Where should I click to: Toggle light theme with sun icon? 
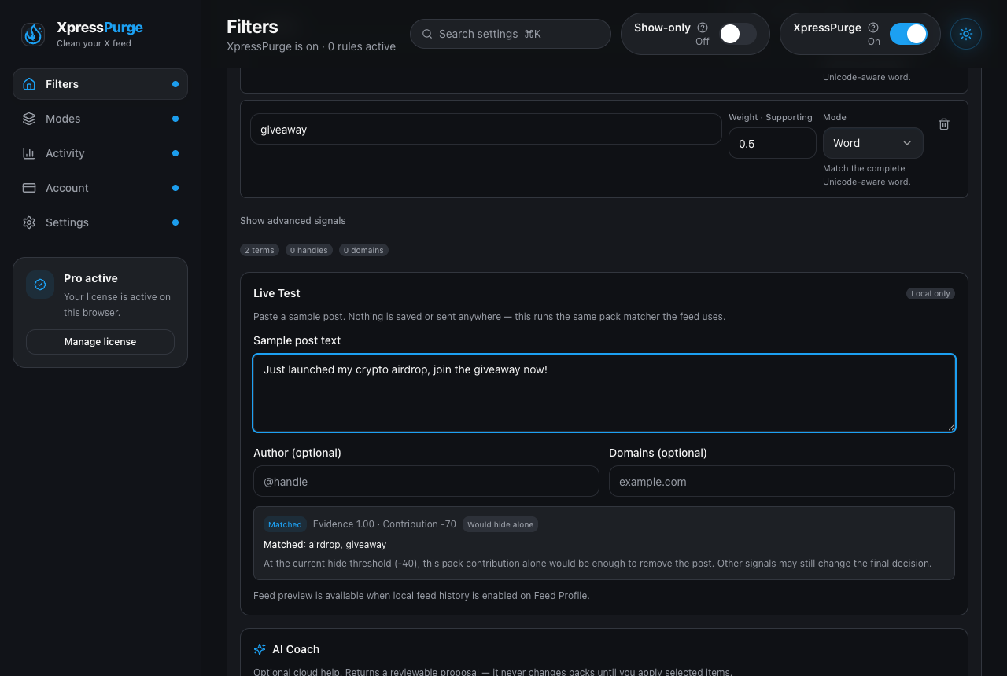click(966, 34)
